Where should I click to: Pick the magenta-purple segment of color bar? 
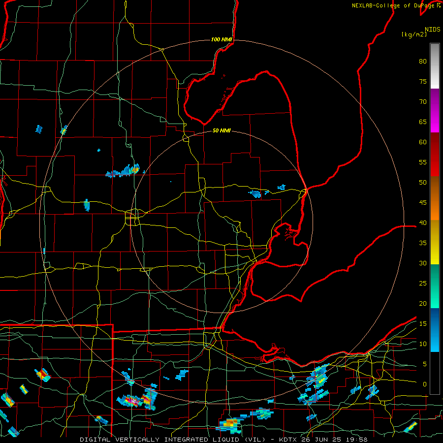pyautogui.click(x=435, y=110)
